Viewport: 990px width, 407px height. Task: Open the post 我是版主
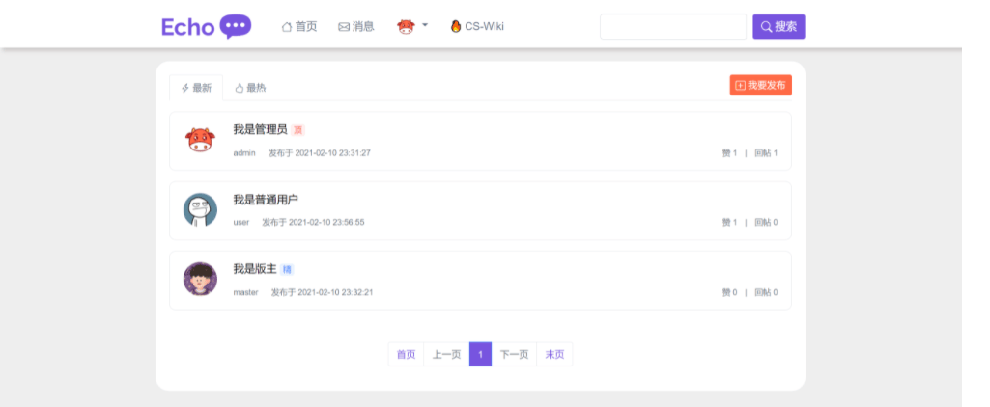[254, 268]
